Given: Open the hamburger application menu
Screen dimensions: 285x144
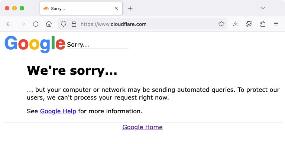Looking at the screenshot, I should pos(276,24).
